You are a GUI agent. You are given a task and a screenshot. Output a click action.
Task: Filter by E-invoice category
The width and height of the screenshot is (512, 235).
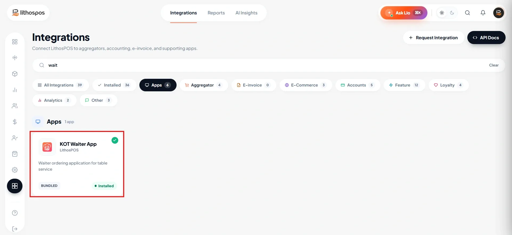254,85
